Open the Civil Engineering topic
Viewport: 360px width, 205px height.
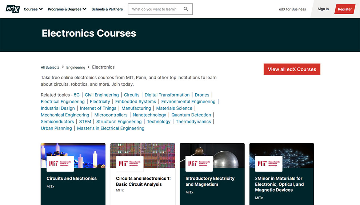coord(102,95)
